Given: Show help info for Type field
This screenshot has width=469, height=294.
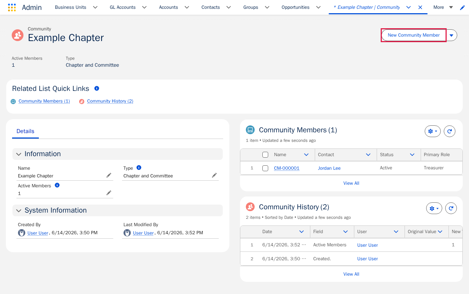Looking at the screenshot, I should point(139,168).
